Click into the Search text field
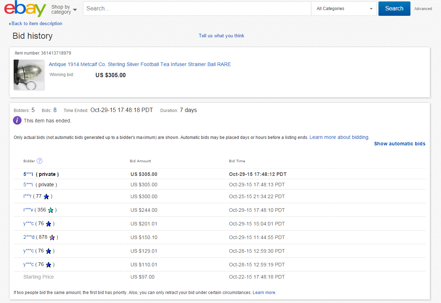The image size is (441, 303). pos(197,9)
